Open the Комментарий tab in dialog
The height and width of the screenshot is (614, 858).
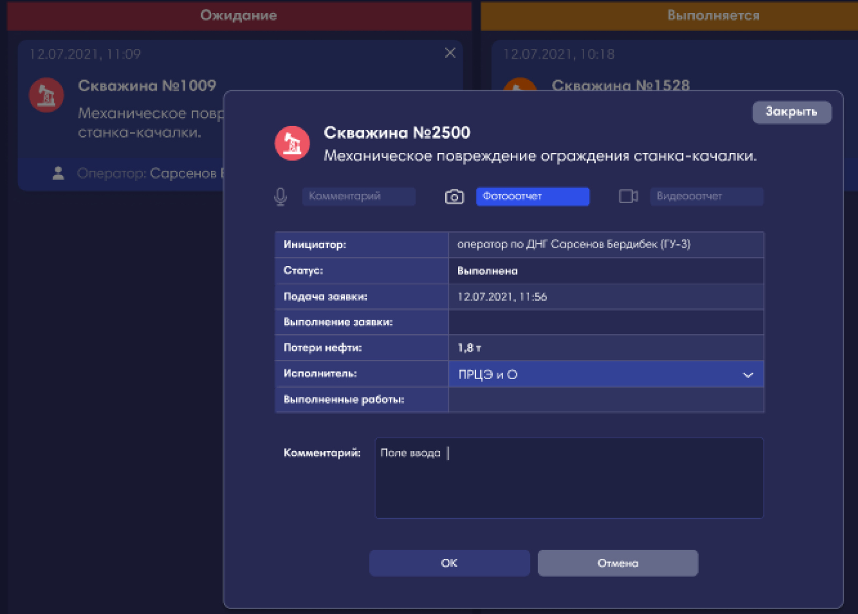359,196
